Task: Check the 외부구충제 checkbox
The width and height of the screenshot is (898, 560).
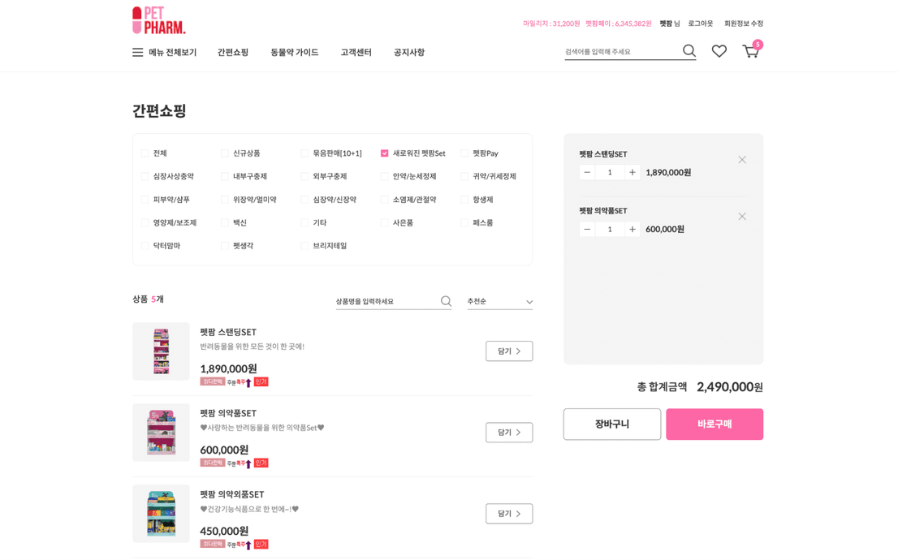Action: pyautogui.click(x=304, y=176)
